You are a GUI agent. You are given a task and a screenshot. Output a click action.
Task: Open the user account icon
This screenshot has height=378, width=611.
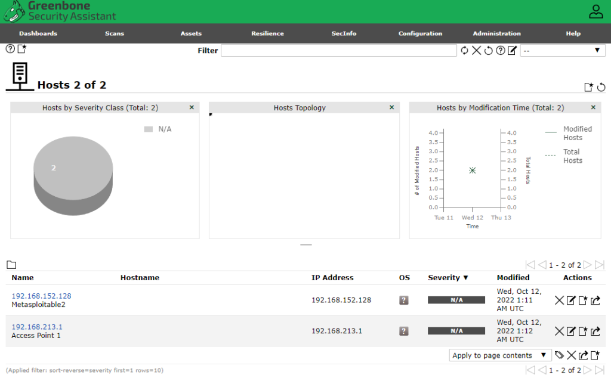(x=596, y=12)
